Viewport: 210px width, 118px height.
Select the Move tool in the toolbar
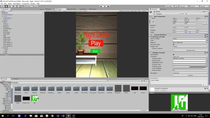pos(6,7)
